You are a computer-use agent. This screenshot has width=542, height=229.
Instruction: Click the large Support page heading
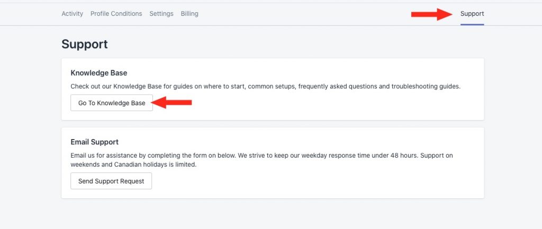(x=85, y=44)
